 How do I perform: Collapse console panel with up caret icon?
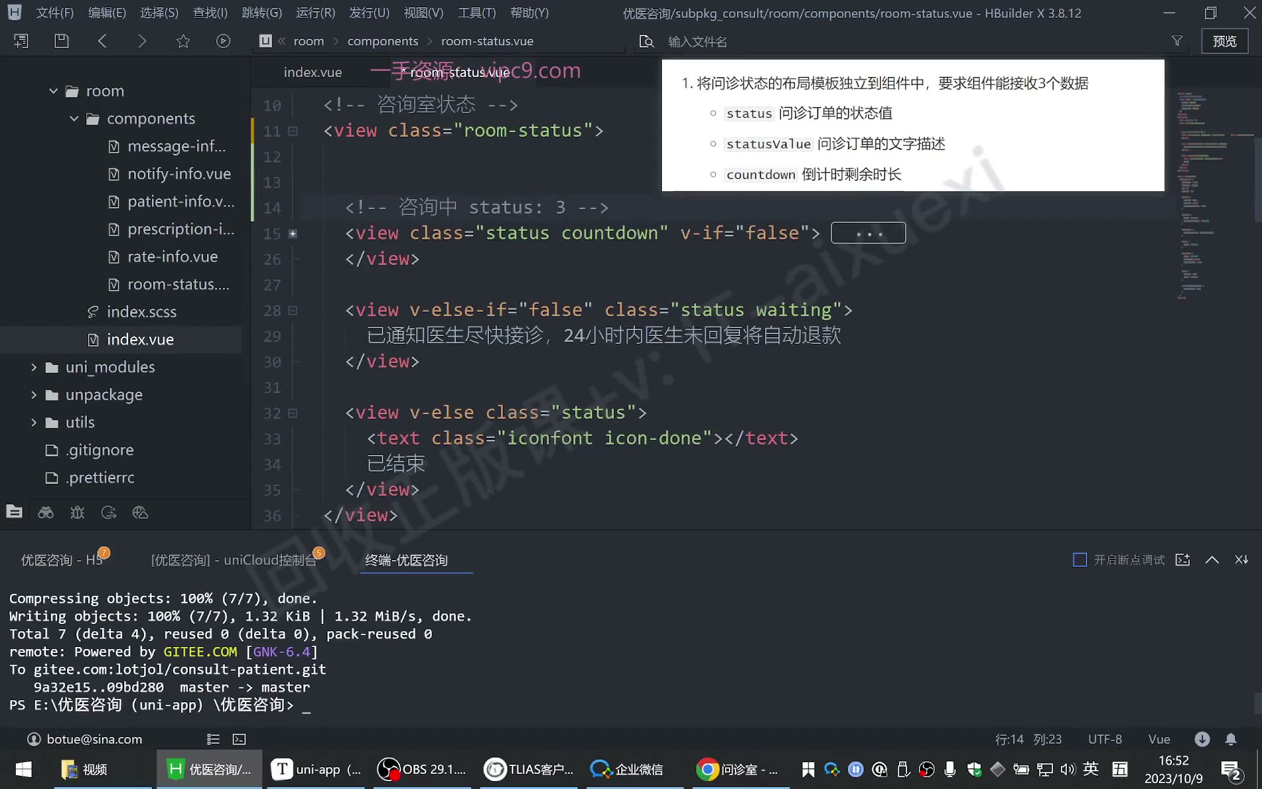point(1212,560)
